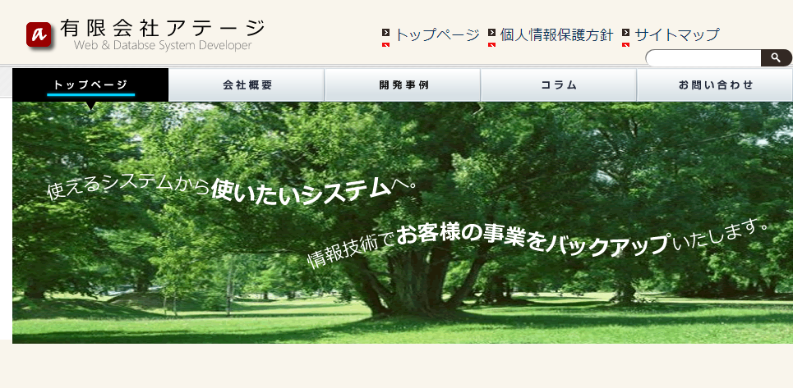
Task: Switch to the 開発事例 navigation tab
Action: click(403, 85)
